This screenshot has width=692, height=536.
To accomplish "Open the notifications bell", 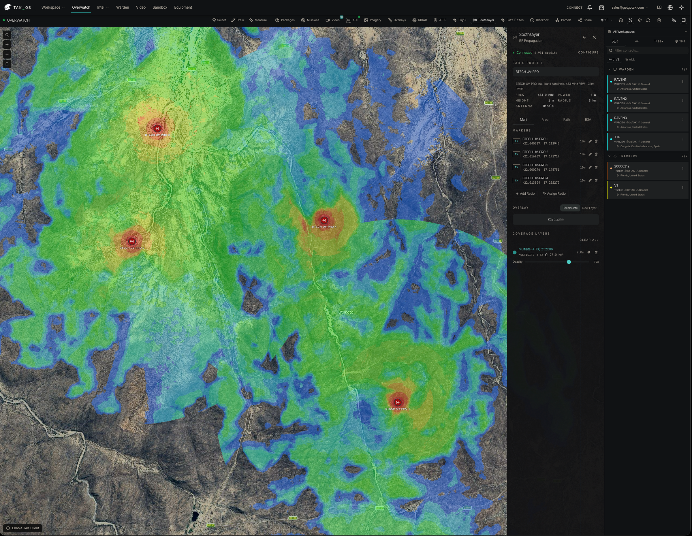I will tap(590, 7).
